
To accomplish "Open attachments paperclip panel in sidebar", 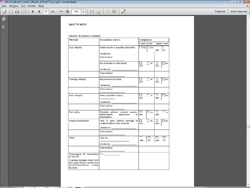I will pyautogui.click(x=4, y=35).
